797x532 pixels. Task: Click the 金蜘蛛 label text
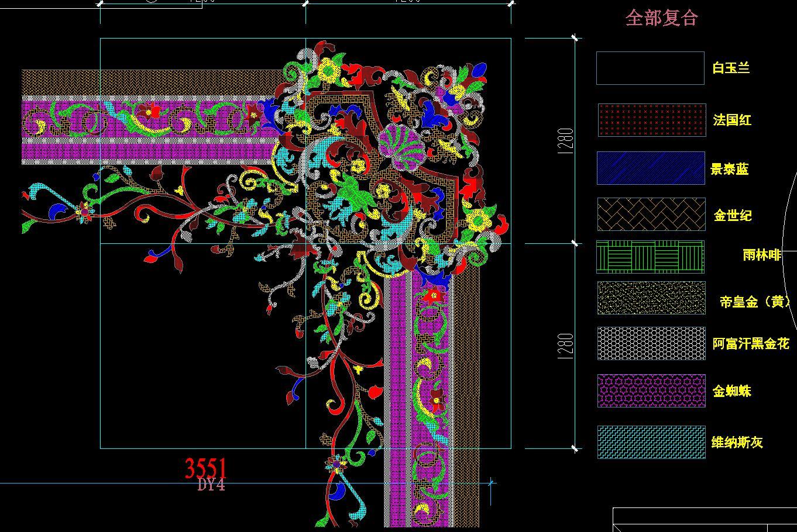coord(732,391)
